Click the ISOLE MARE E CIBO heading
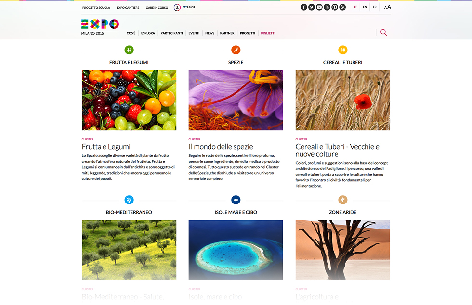 (236, 212)
